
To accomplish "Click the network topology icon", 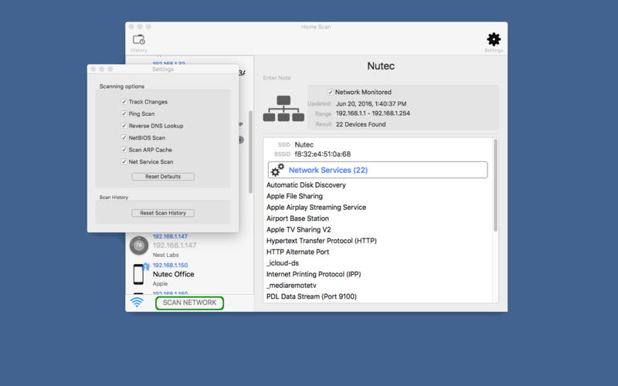I will 284,108.
